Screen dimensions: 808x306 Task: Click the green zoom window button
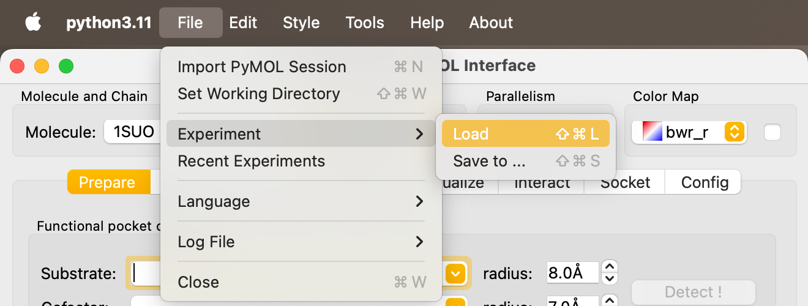click(x=66, y=66)
